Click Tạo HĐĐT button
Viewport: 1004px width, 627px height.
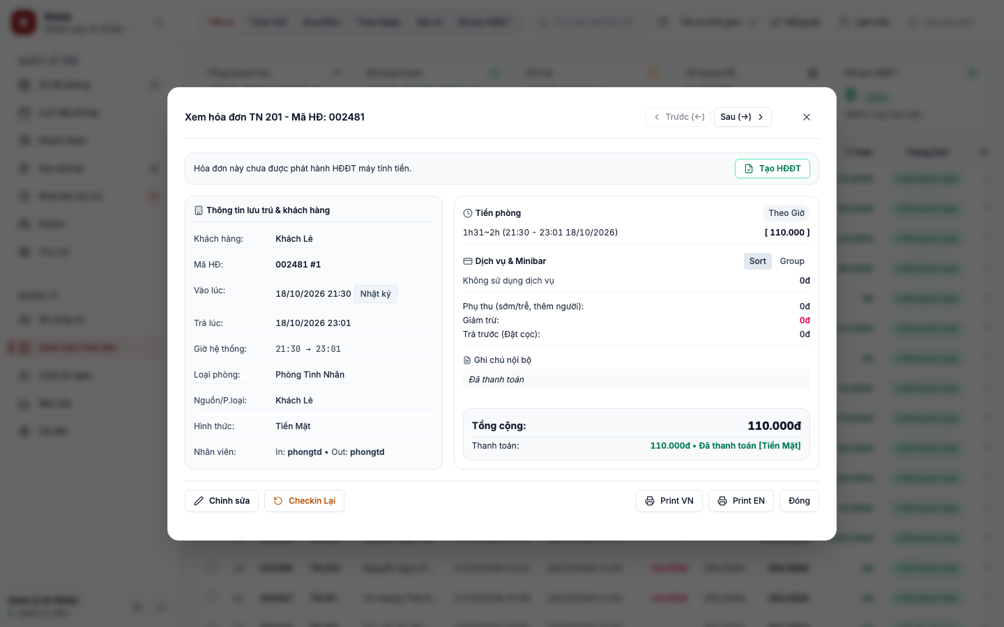pos(772,169)
